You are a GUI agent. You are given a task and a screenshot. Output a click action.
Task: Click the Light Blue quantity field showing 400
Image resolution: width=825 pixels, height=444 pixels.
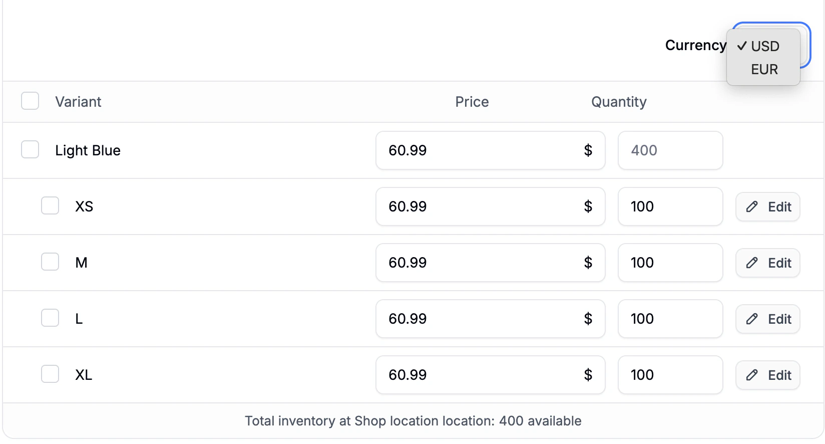(670, 150)
